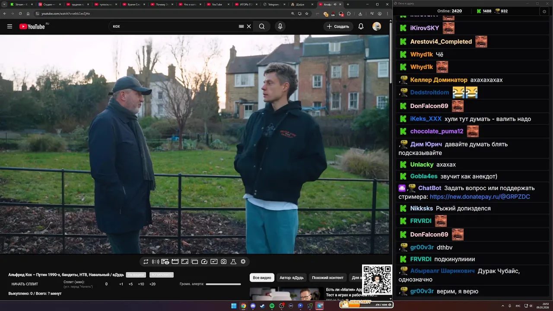Click the recommended video thumbnail below filters
This screenshot has height=311, width=553.
coord(286,294)
